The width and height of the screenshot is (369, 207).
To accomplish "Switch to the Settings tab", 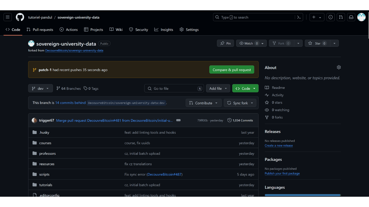I will point(189,30).
